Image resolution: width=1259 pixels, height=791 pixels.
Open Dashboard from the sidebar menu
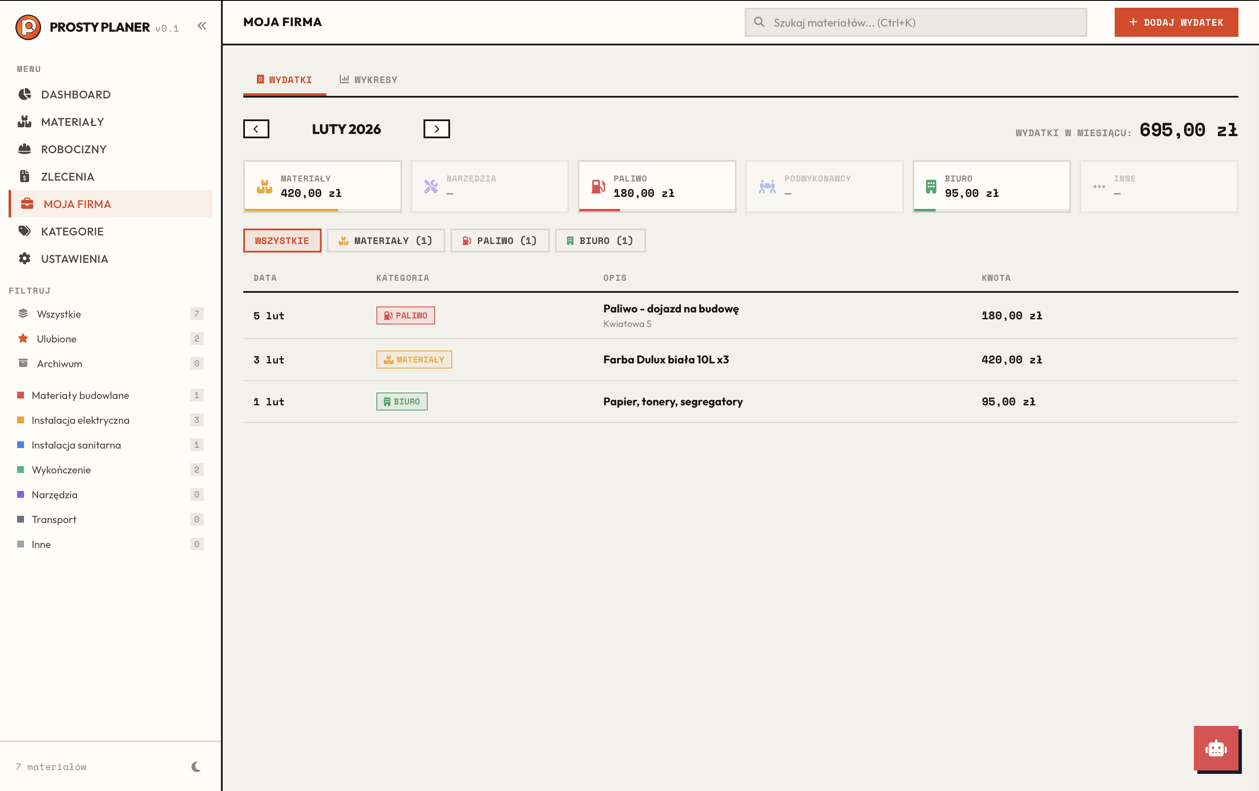(x=75, y=95)
